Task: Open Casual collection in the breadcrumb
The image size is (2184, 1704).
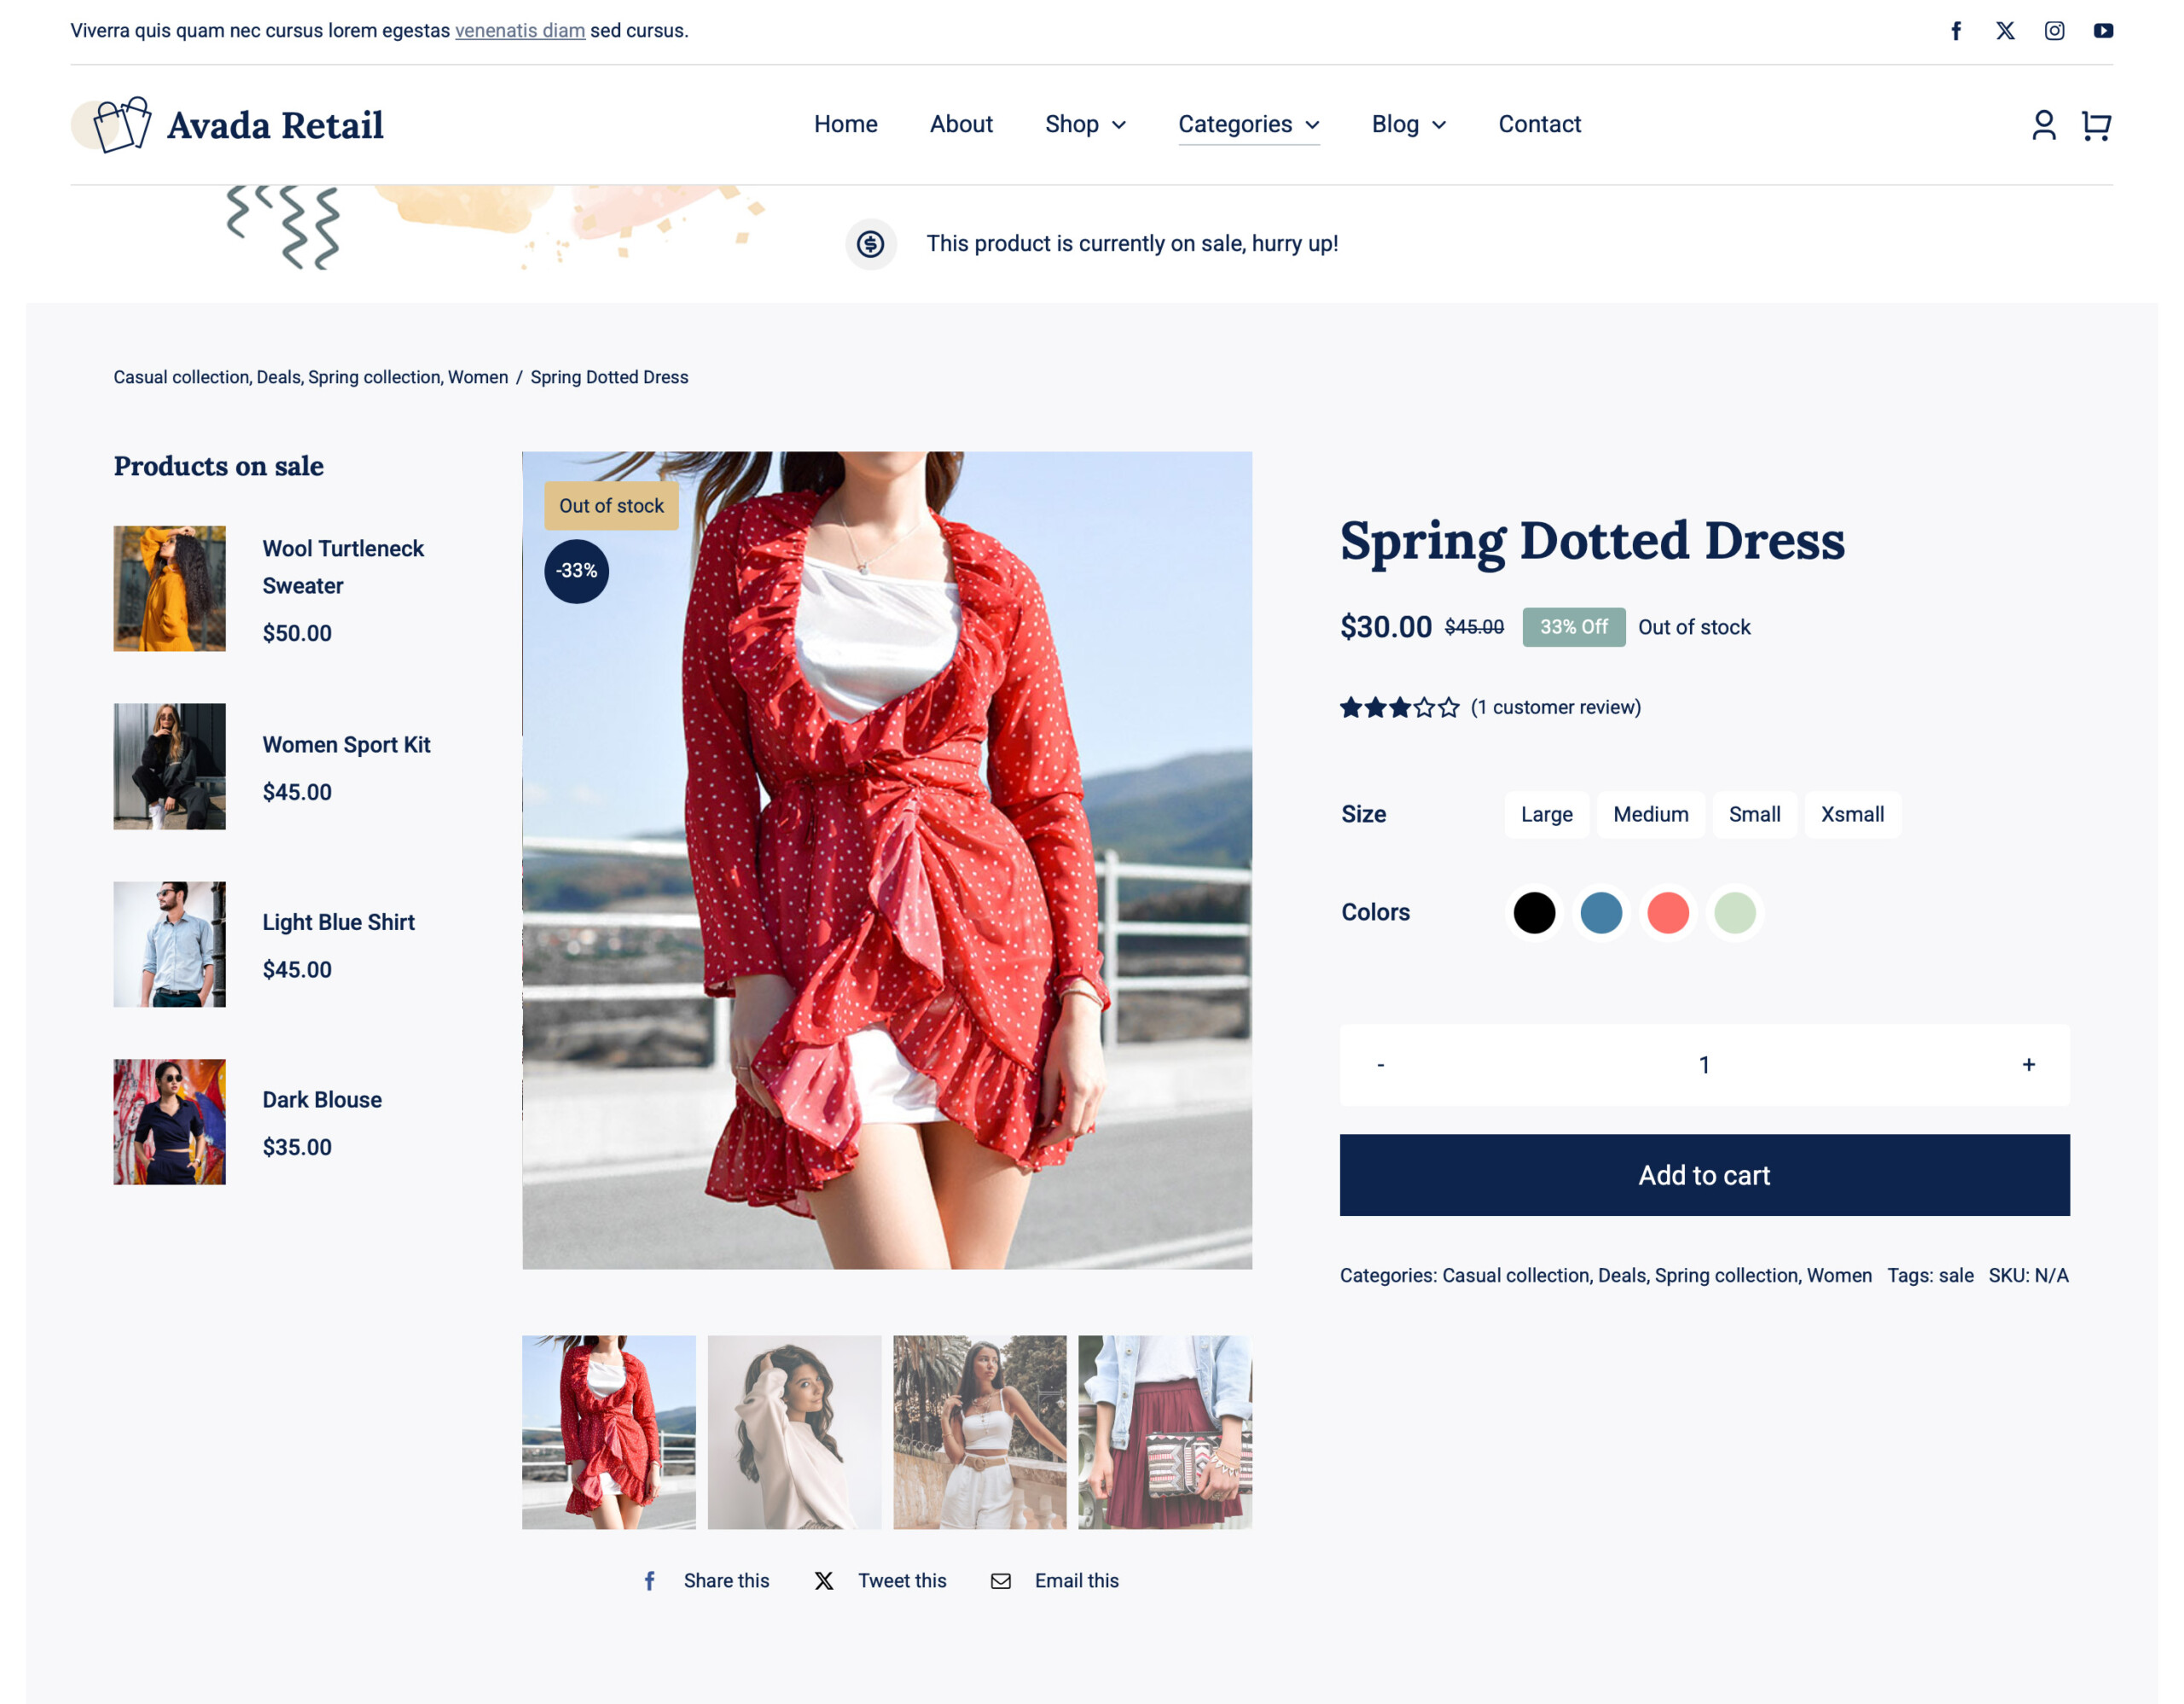Action: pos(181,377)
